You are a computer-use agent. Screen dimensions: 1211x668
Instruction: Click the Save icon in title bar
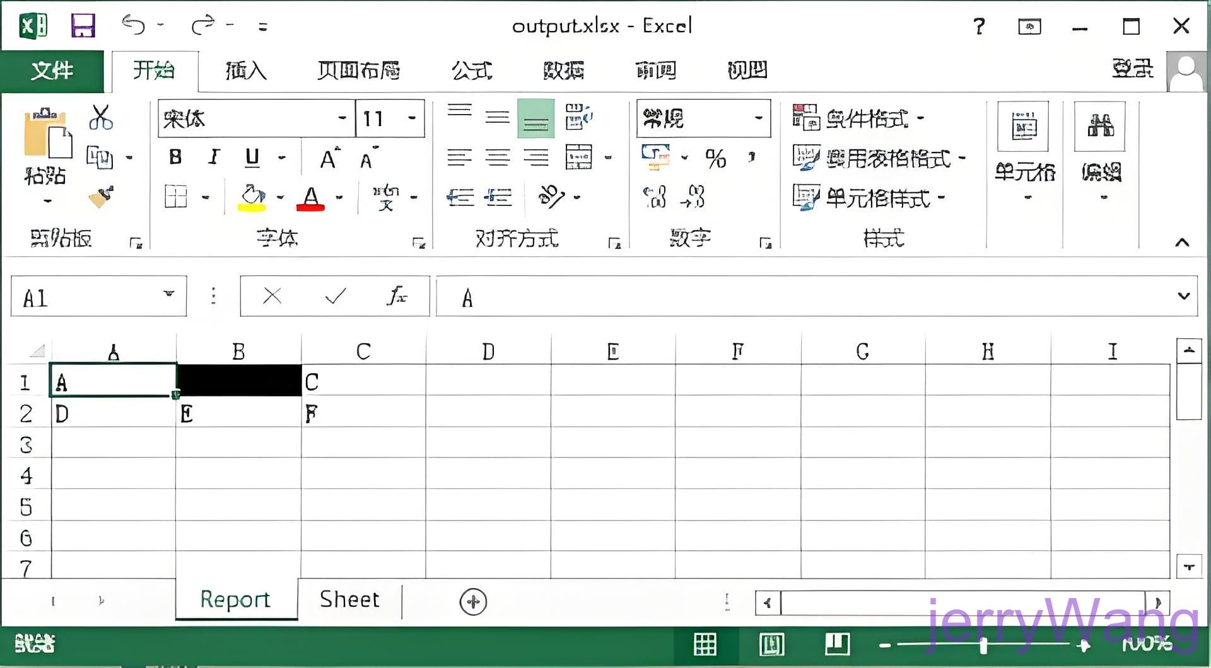click(83, 26)
